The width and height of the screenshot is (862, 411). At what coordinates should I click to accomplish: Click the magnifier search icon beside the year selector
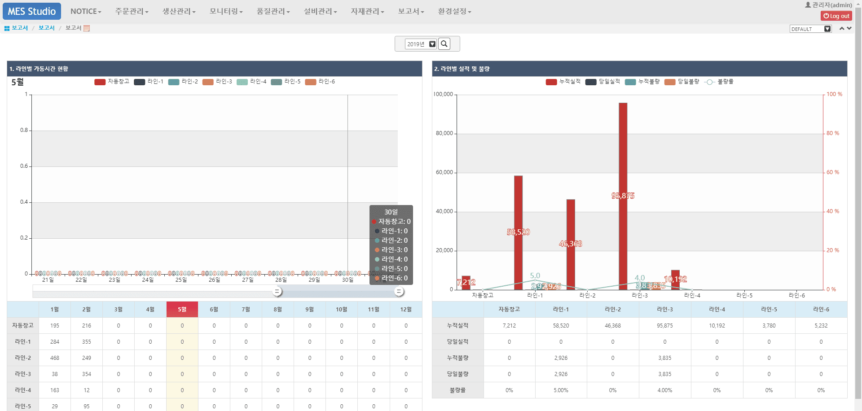[444, 44]
